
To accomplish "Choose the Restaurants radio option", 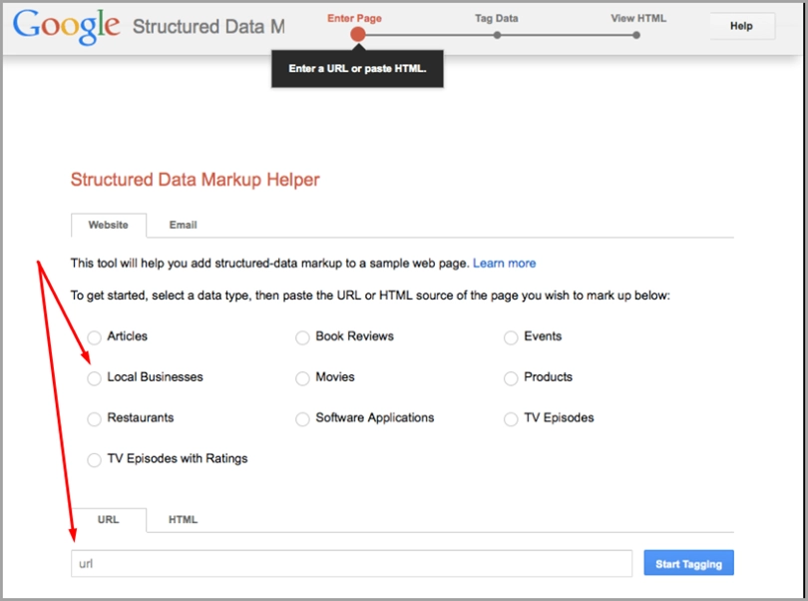I will click(95, 419).
